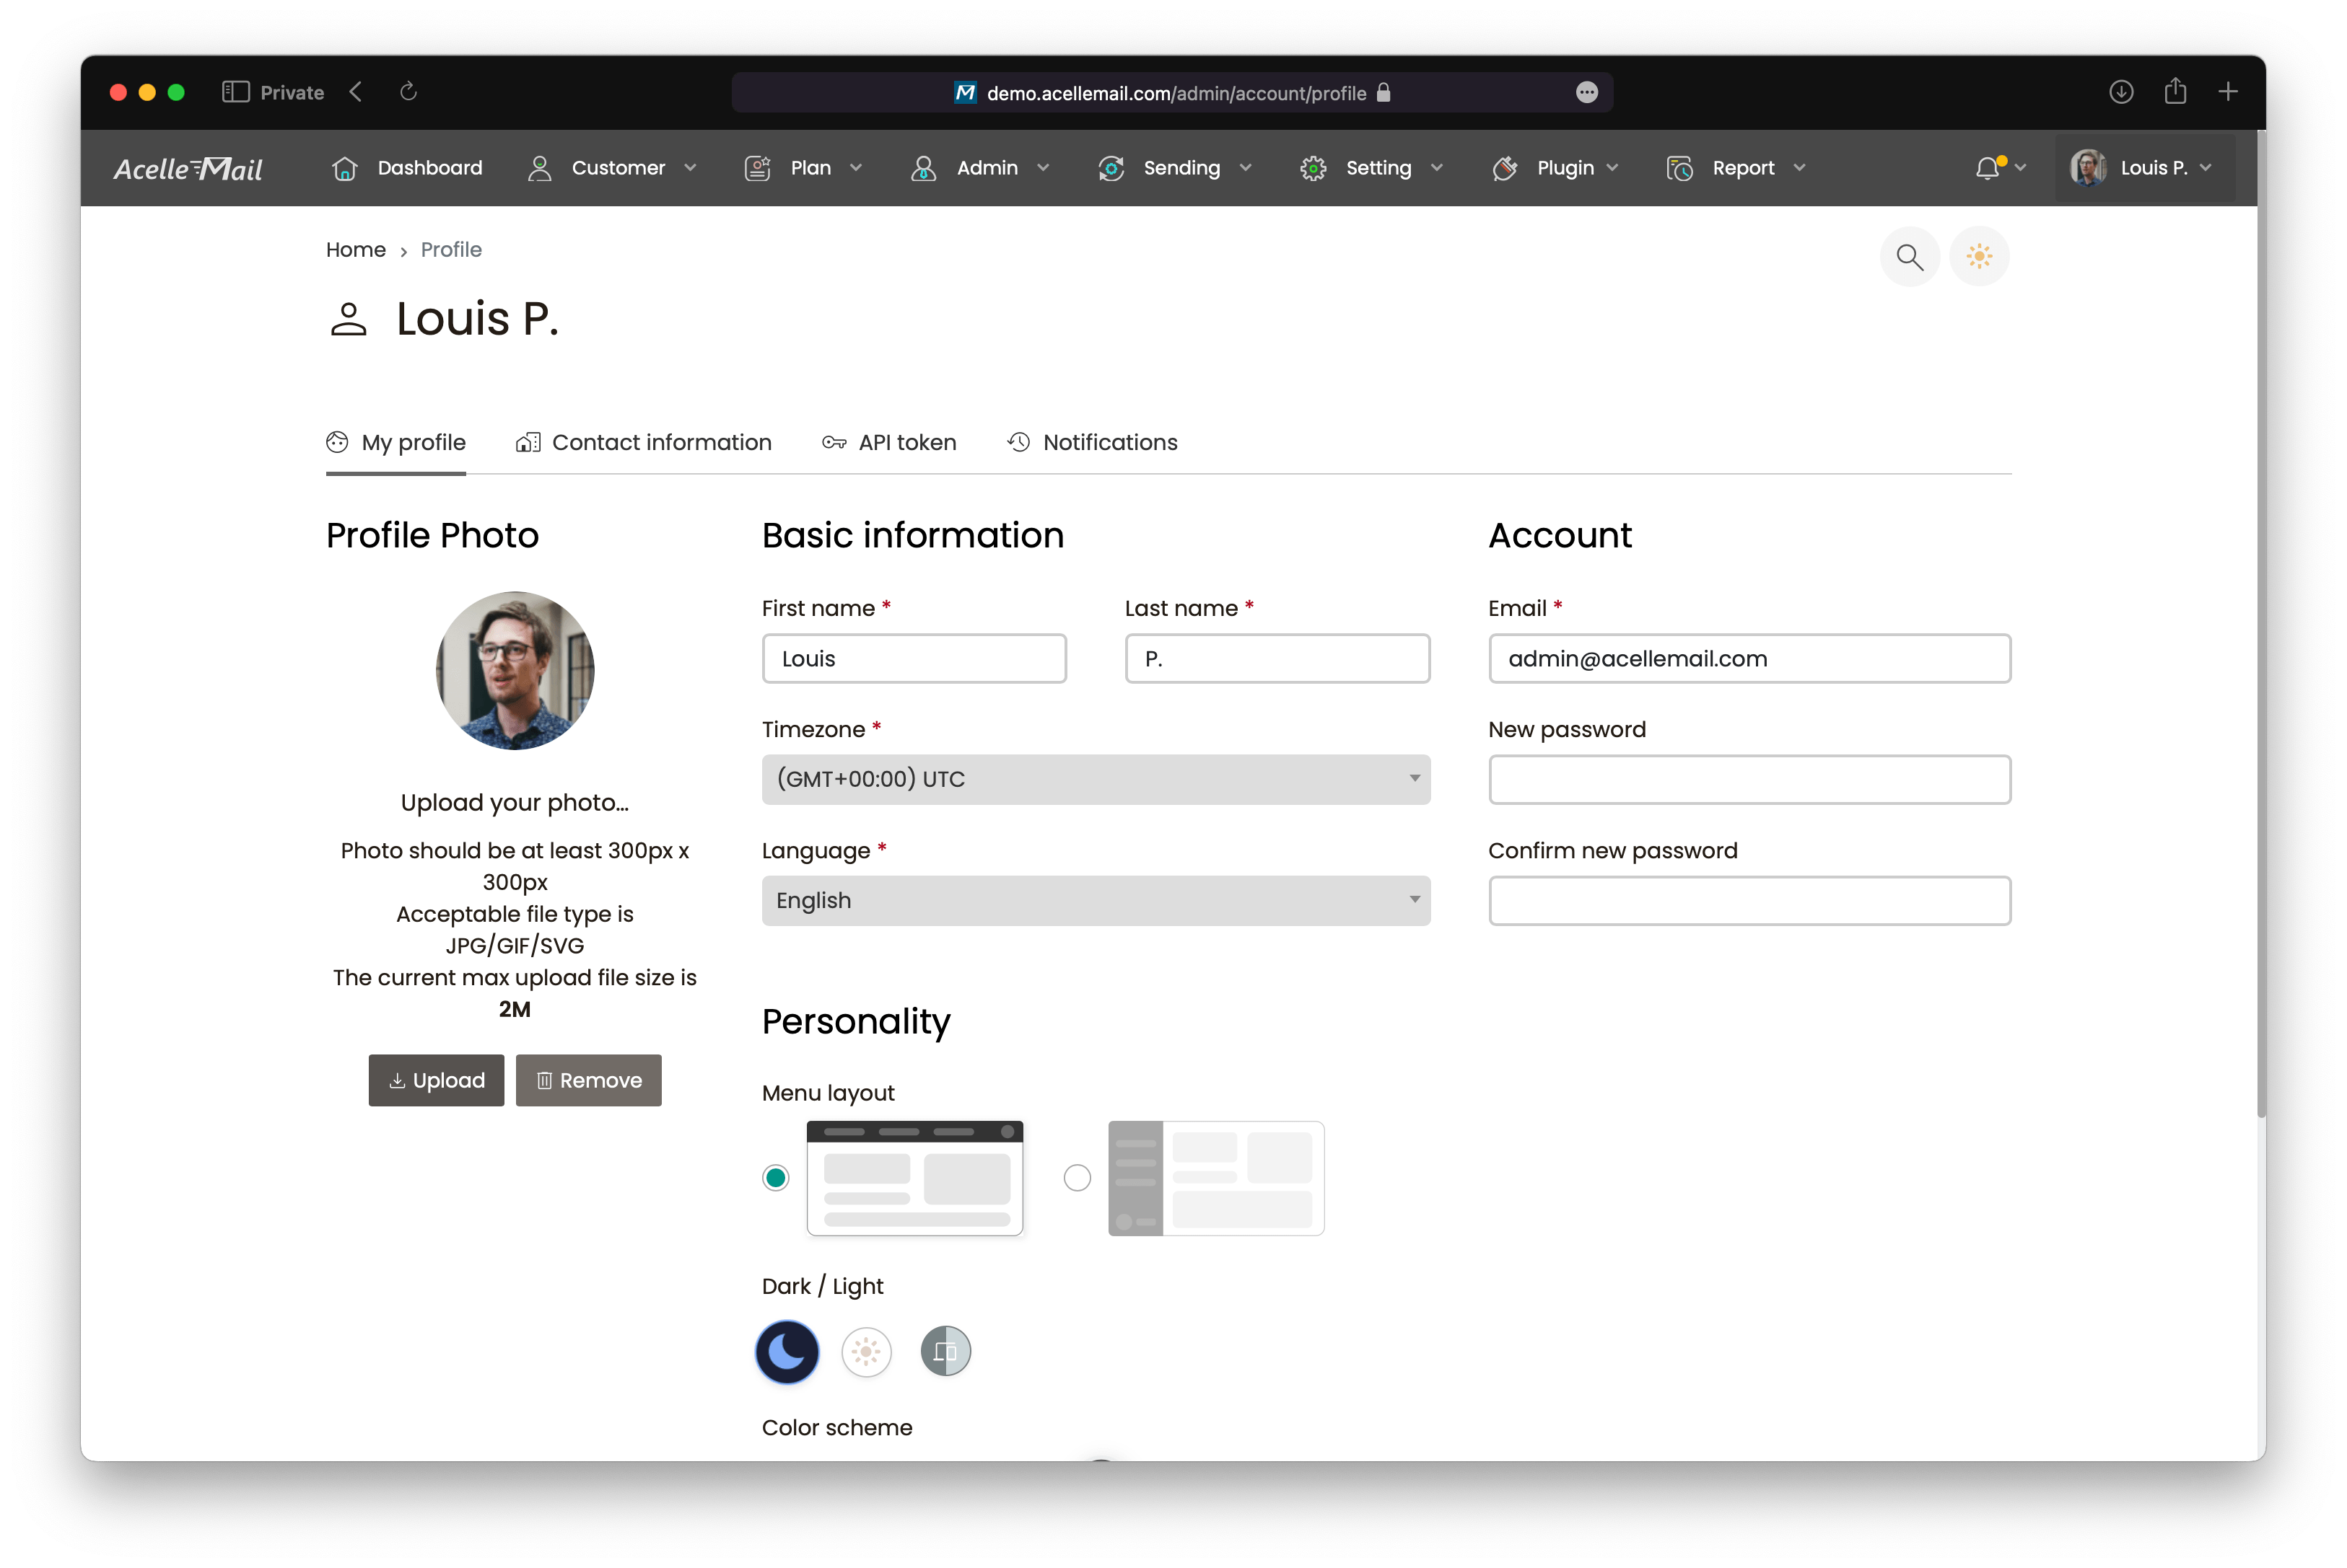This screenshot has height=1568, width=2347.
Task: Click the Email input field
Action: (x=1749, y=658)
